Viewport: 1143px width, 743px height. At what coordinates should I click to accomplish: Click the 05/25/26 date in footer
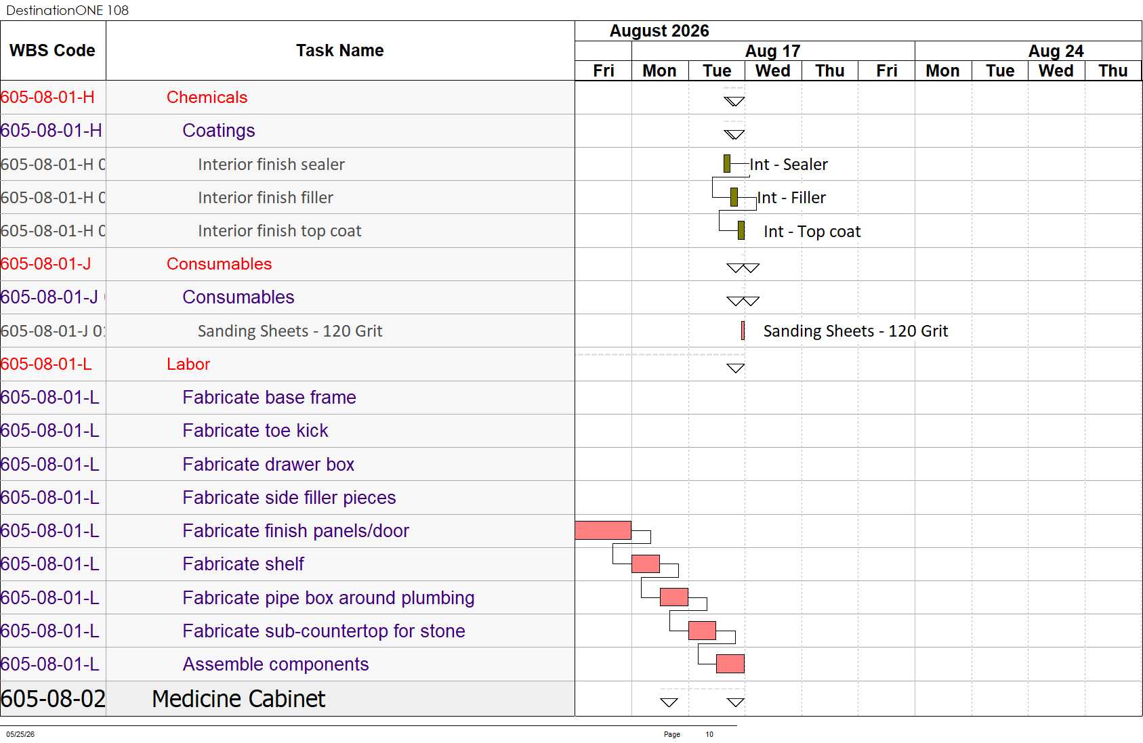coord(20,734)
